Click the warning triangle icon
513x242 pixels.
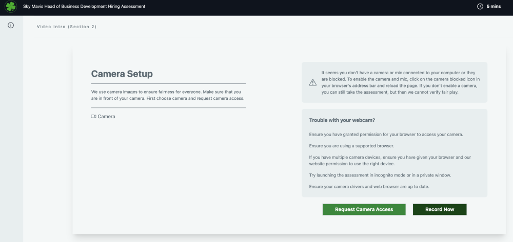tap(312, 82)
